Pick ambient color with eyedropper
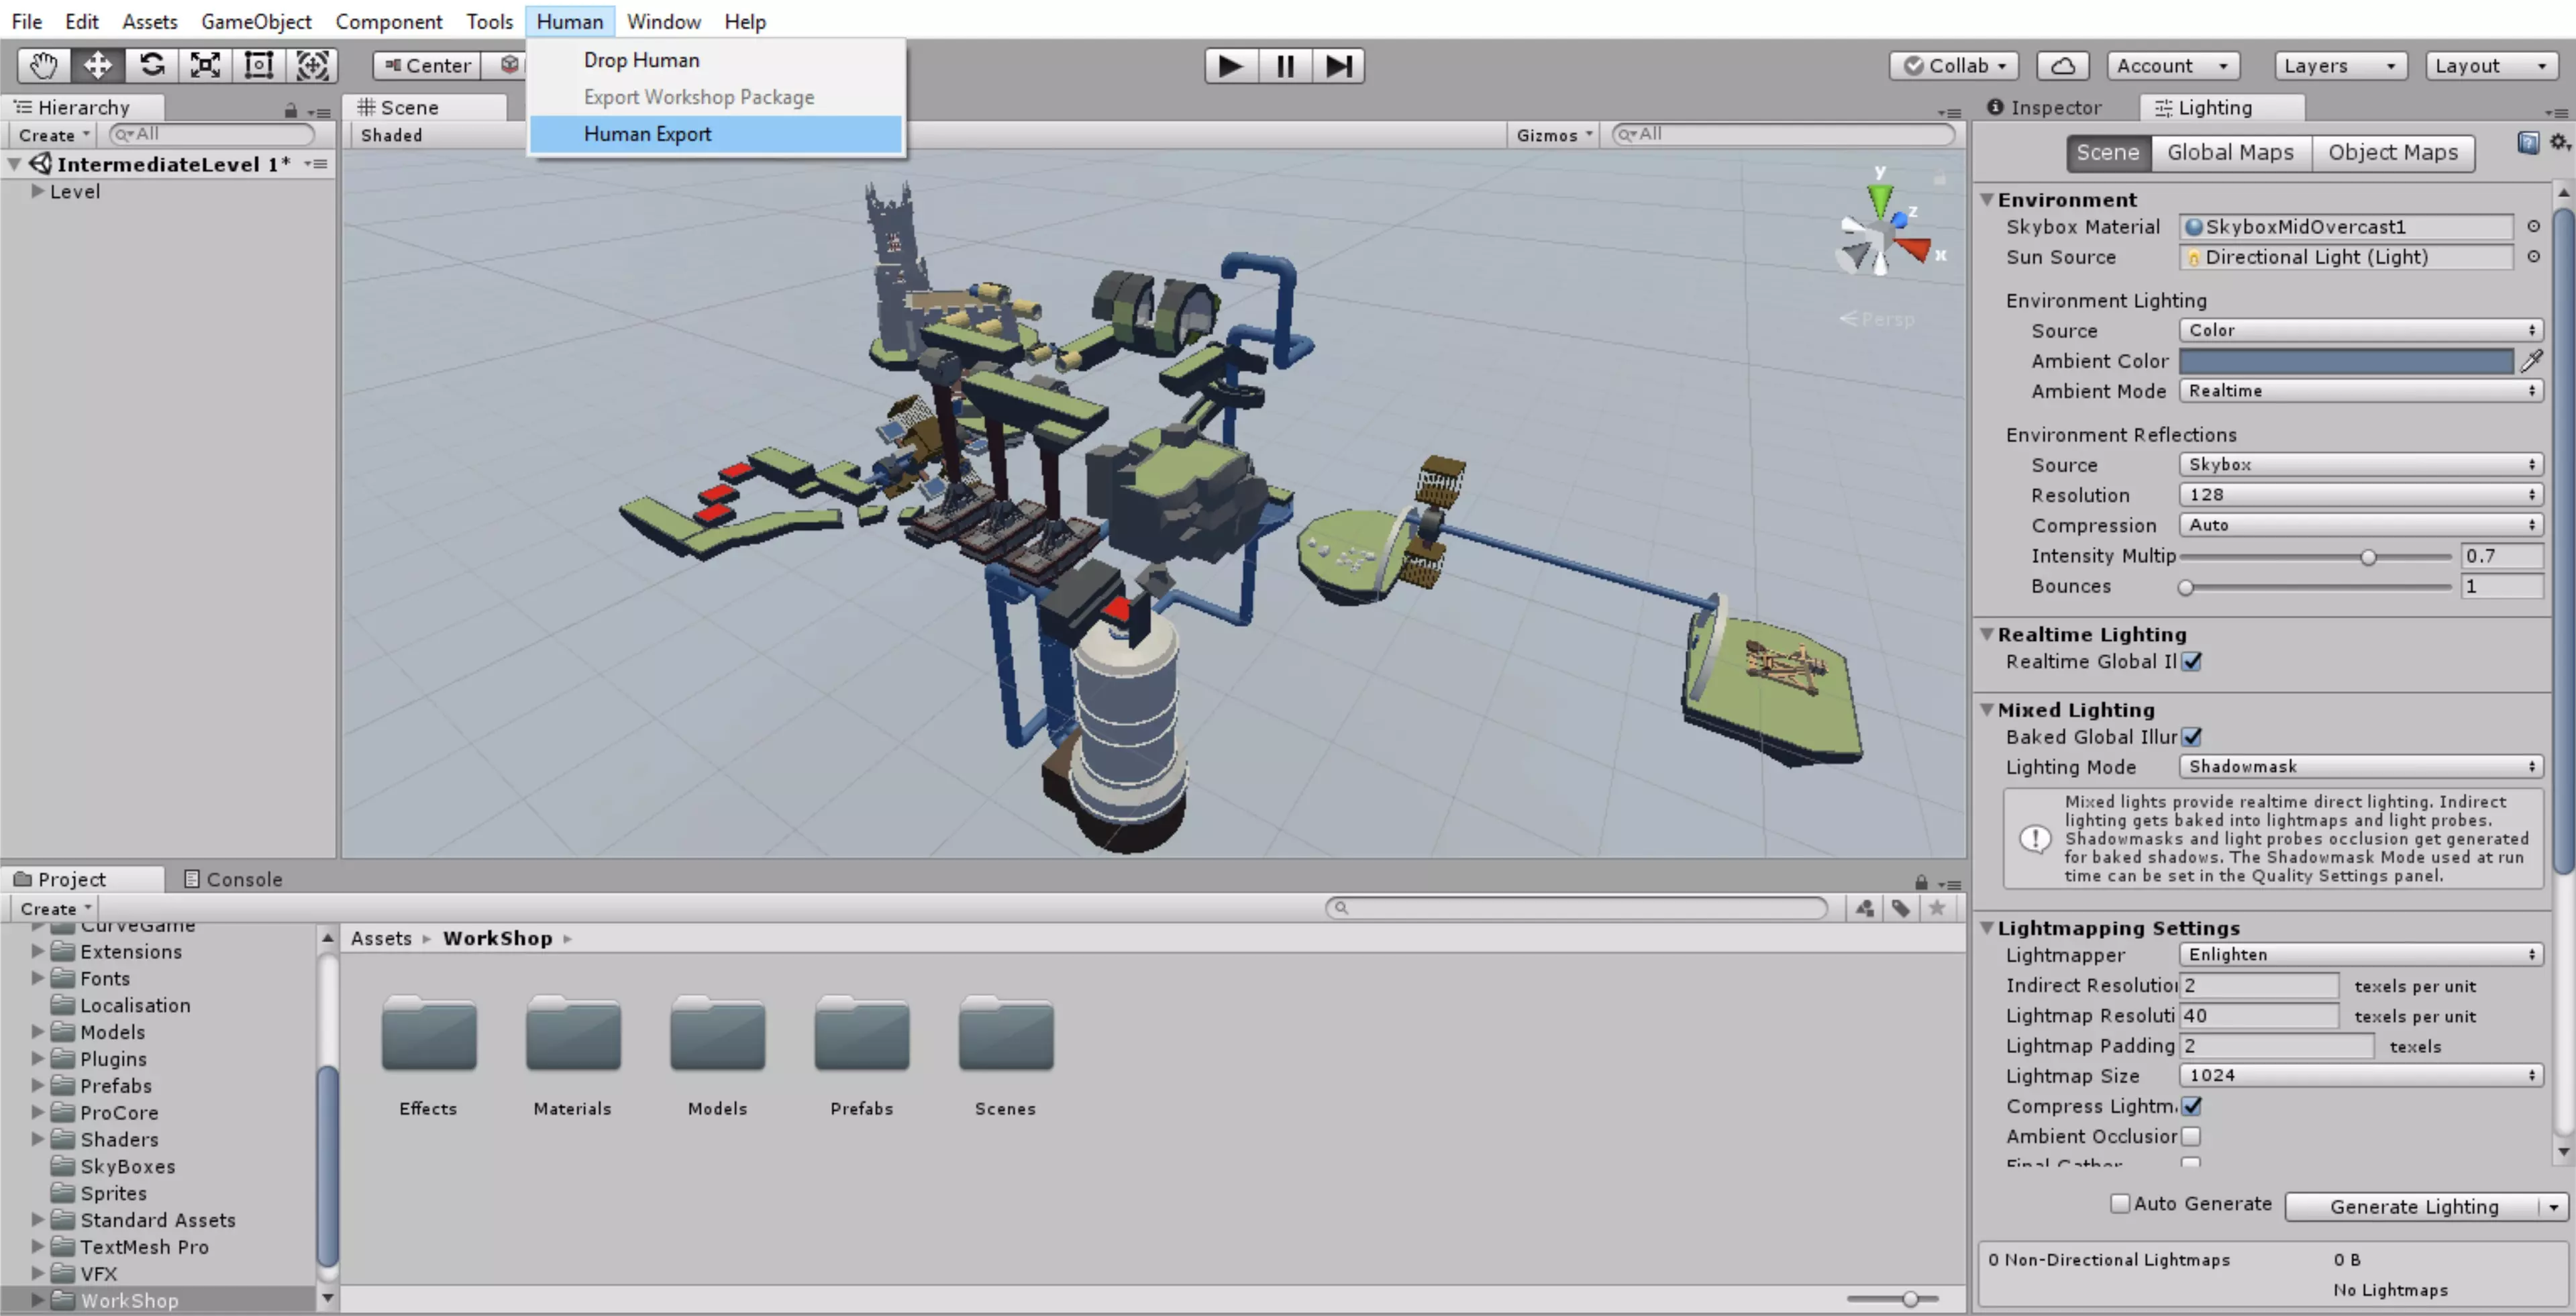The image size is (2576, 1316). pos(2532,361)
